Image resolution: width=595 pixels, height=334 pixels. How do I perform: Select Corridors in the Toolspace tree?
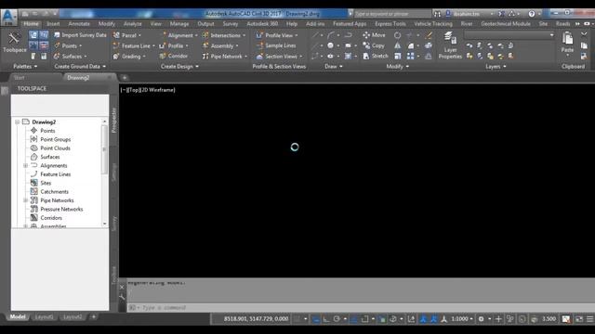pos(51,218)
